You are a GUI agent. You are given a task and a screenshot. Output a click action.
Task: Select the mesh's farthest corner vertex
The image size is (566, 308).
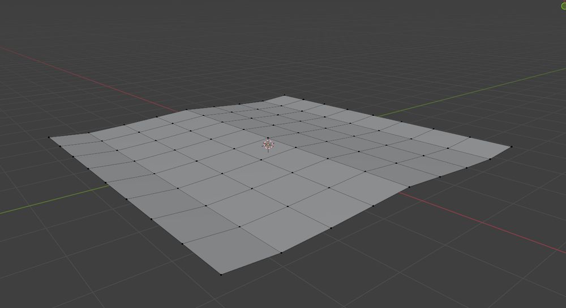tap(285, 95)
